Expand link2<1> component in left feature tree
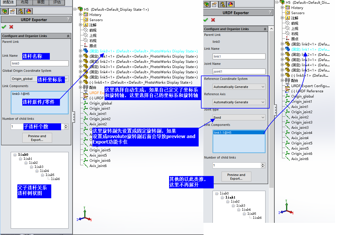This screenshot has height=235, width=355. click(81, 61)
